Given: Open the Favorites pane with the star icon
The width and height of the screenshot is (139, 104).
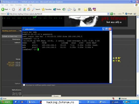Looking at the screenshot, I should 47,9.
